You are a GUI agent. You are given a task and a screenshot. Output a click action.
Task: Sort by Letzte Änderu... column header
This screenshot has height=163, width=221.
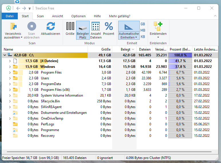[205, 49]
